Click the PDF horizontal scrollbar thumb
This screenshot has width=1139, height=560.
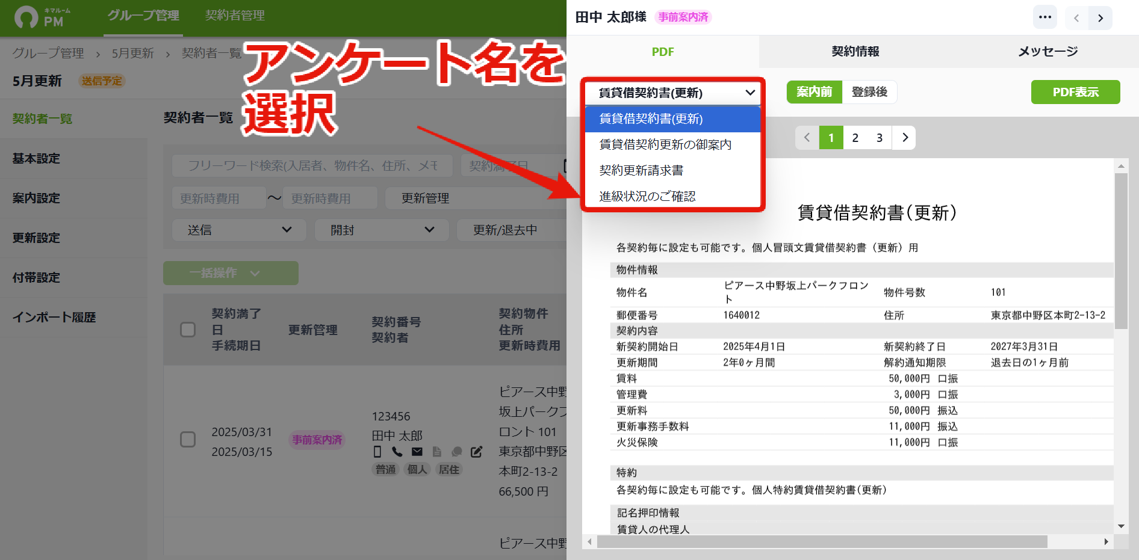coord(822,542)
